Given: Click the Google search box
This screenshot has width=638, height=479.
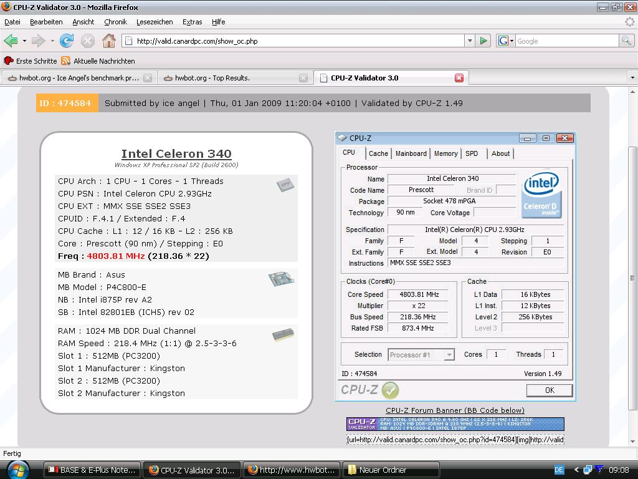Looking at the screenshot, I should pyautogui.click(x=567, y=41).
